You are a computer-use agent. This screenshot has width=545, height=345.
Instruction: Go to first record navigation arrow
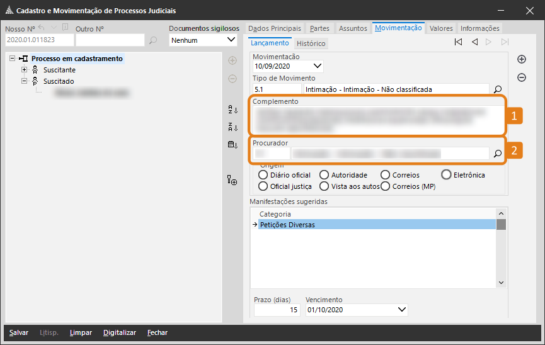tap(458, 42)
